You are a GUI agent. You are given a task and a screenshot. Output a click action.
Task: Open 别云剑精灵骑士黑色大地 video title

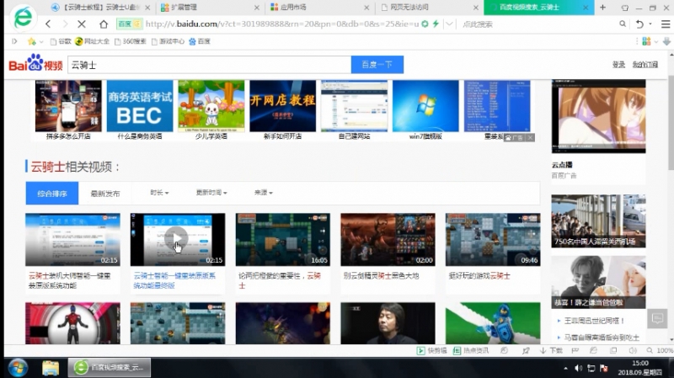click(381, 276)
